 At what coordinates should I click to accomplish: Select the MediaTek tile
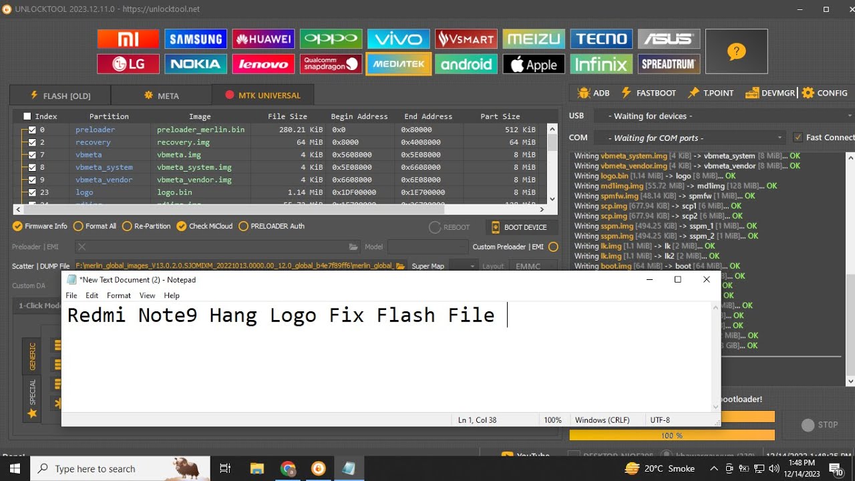tap(399, 64)
